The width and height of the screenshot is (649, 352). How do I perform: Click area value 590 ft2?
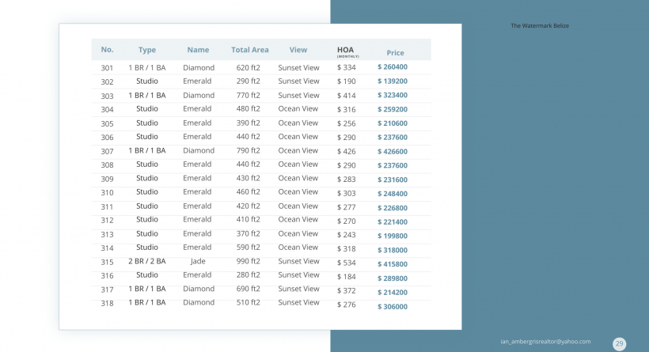click(249, 248)
